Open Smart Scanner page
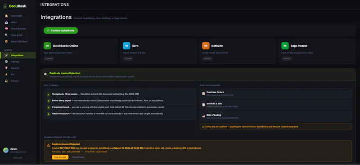This screenshot has height=165, width=360. click(18, 29)
